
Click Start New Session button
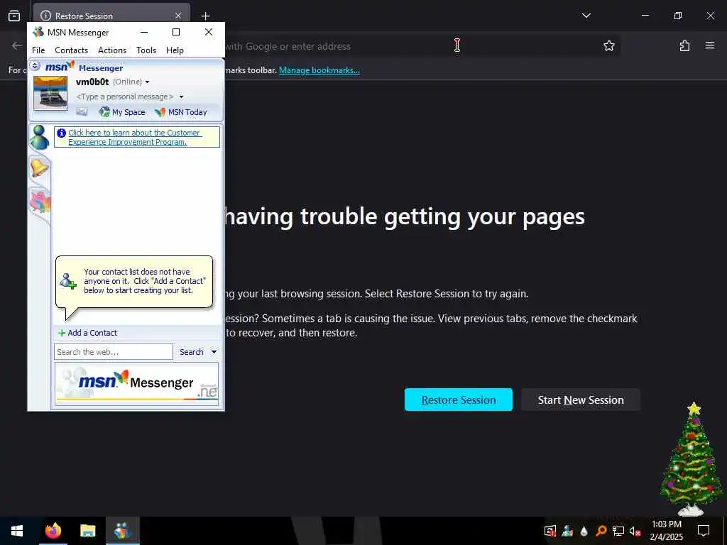click(x=581, y=400)
